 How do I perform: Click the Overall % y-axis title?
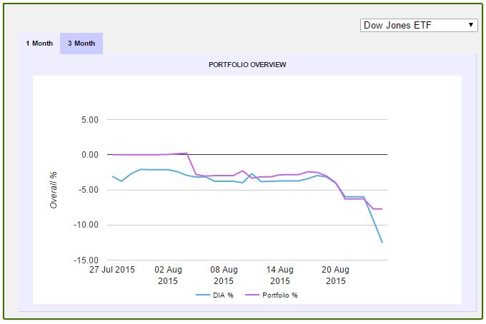point(54,190)
